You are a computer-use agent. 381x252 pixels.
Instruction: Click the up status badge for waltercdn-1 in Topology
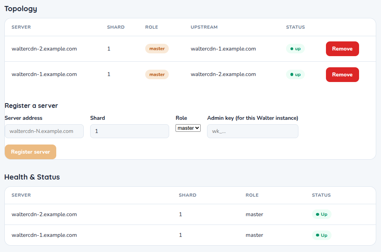(x=295, y=74)
